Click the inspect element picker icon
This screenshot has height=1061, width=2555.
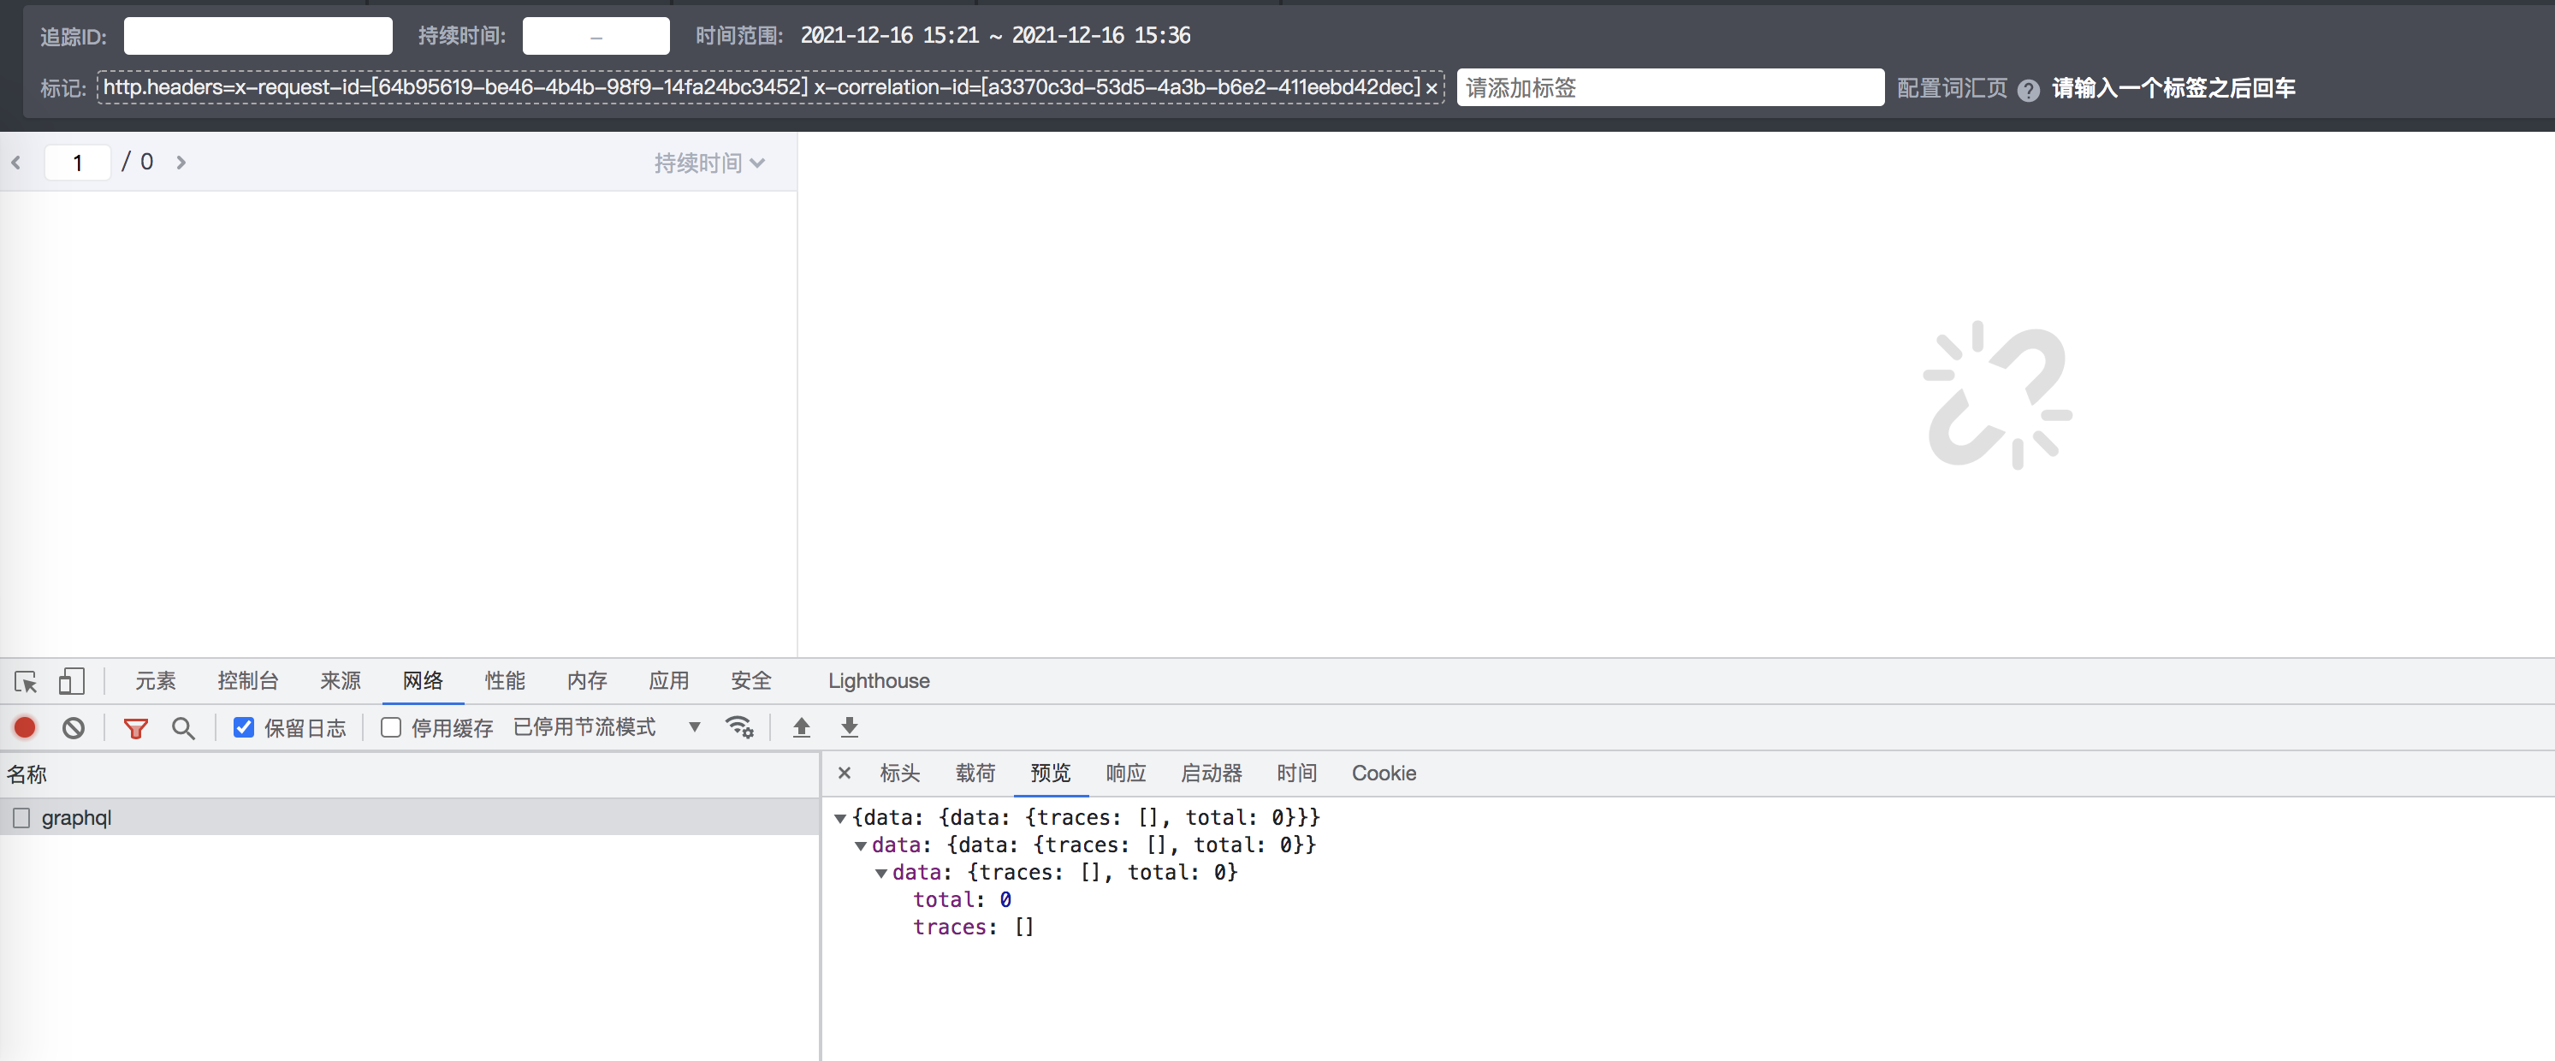(26, 681)
